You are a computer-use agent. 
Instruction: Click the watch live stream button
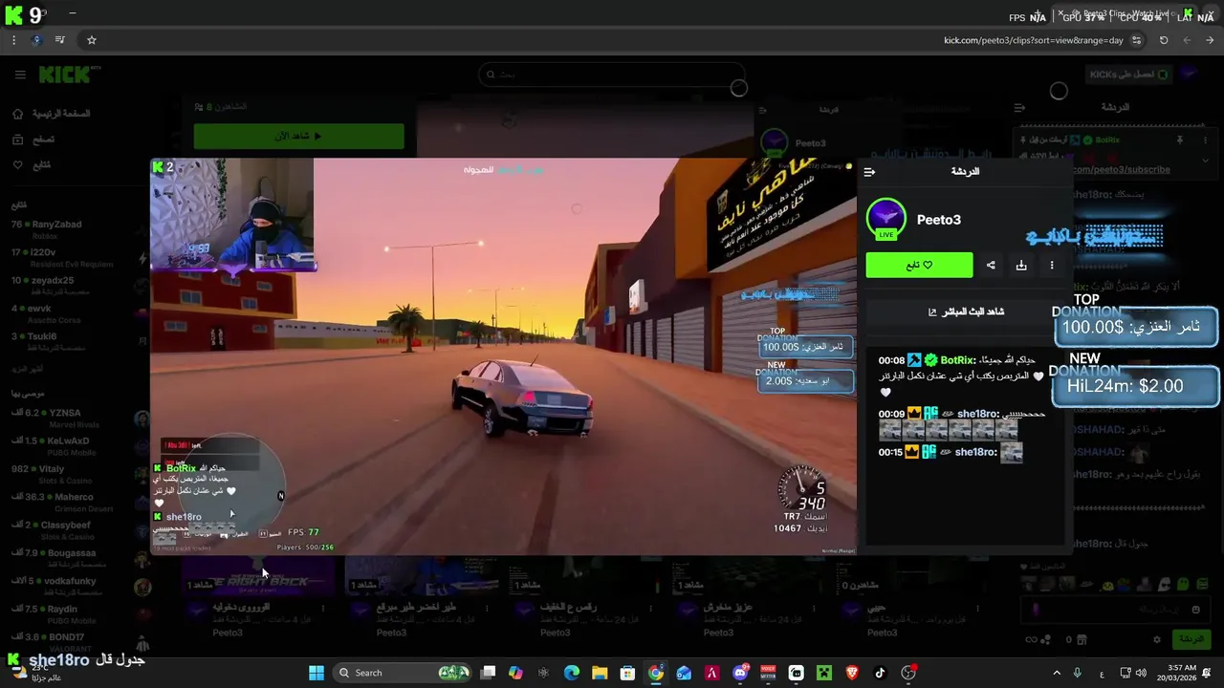point(966,312)
